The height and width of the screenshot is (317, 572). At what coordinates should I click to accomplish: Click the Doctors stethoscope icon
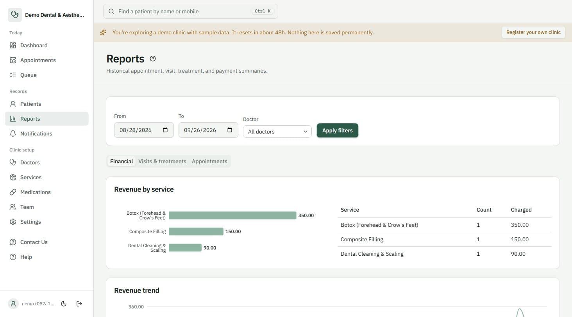point(13,162)
